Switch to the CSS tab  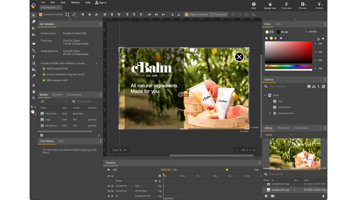[x=61, y=141]
